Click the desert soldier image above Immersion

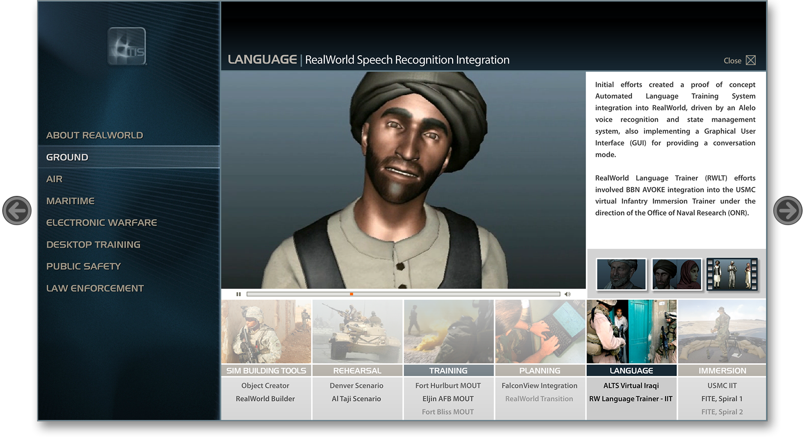[722, 332]
